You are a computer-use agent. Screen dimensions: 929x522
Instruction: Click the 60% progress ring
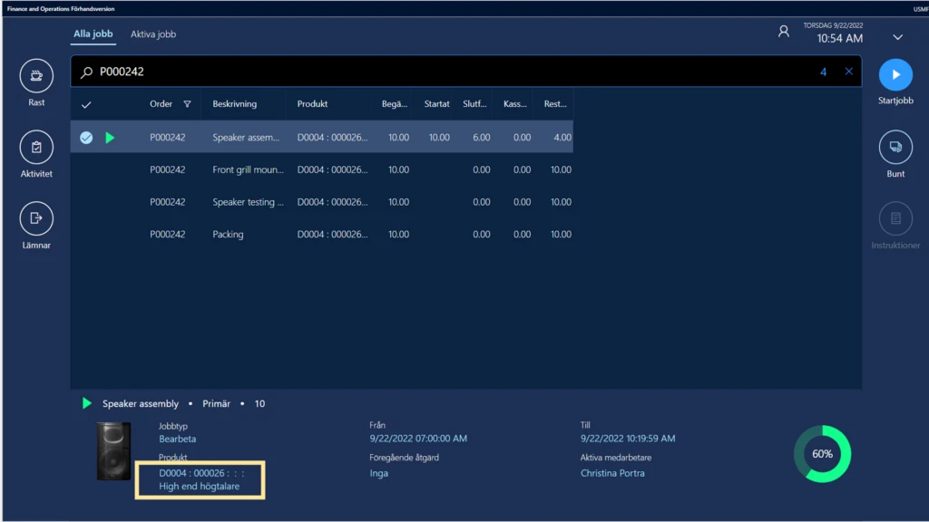coord(821,453)
